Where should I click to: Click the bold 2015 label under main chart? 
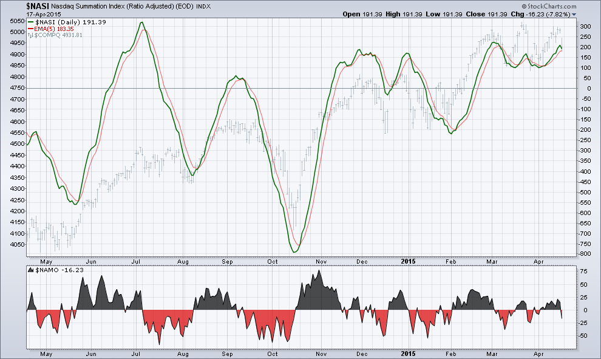tap(408, 262)
